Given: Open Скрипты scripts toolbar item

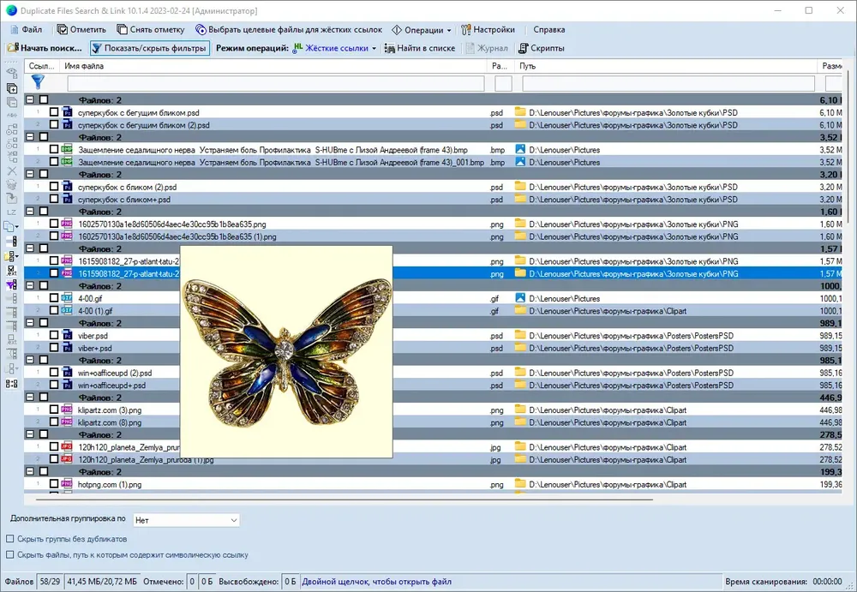Looking at the screenshot, I should click(x=541, y=48).
